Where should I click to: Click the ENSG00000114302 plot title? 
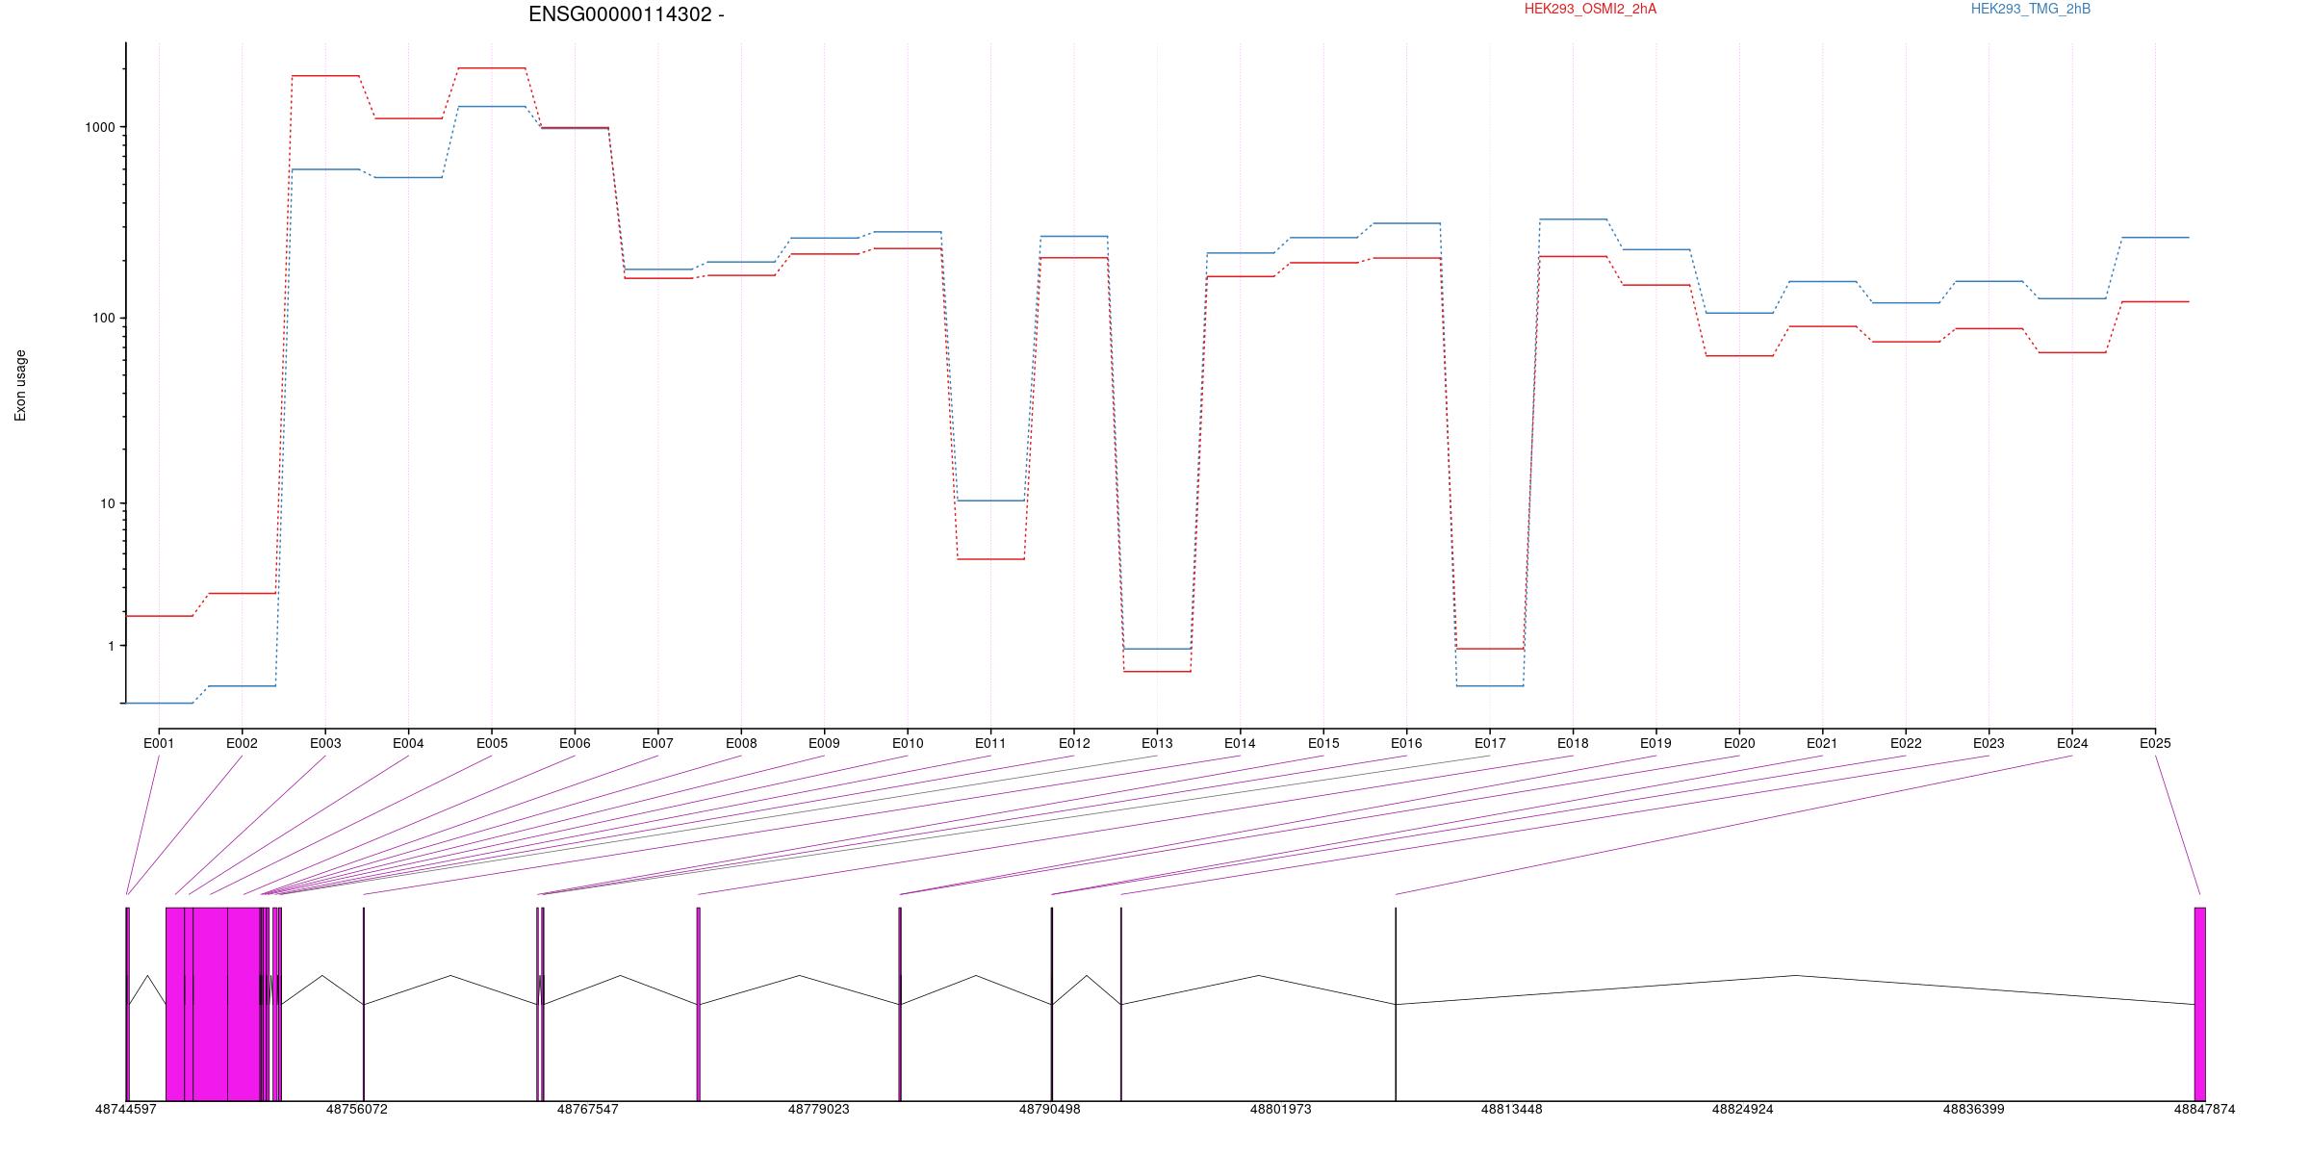coord(627,14)
